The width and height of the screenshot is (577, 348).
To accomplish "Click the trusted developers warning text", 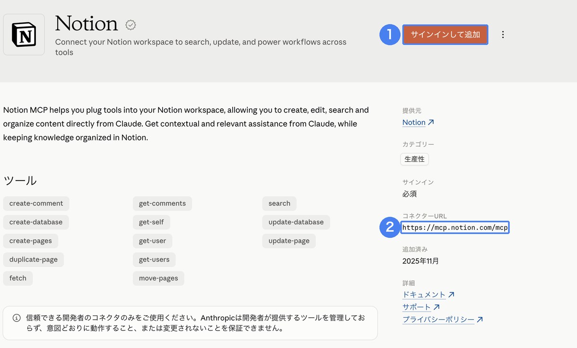I will tap(195, 323).
